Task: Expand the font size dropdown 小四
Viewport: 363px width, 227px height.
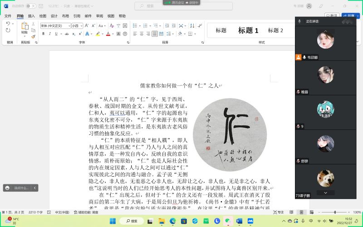Action: tap(77, 26)
